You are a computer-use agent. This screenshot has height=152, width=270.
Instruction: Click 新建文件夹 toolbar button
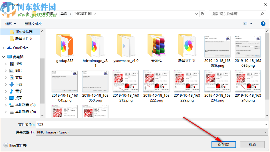[33, 24]
